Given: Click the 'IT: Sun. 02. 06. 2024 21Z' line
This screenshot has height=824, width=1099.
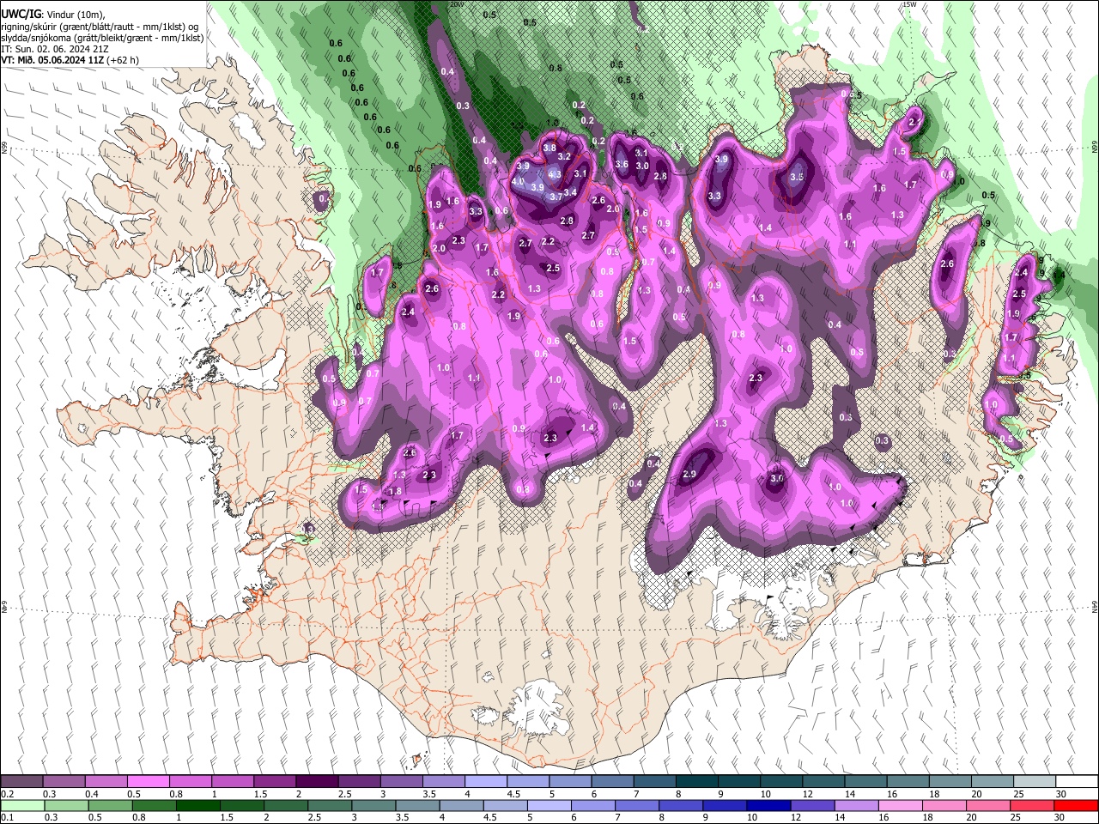Looking at the screenshot, I should coord(55,49).
